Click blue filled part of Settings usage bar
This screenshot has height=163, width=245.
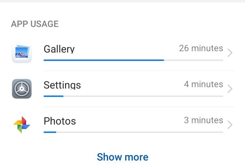pos(53,96)
